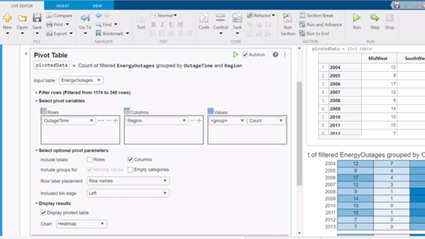The height and width of the screenshot is (239, 425).
Task: Click the Go To navigation icon
Action: [x=85, y=19]
